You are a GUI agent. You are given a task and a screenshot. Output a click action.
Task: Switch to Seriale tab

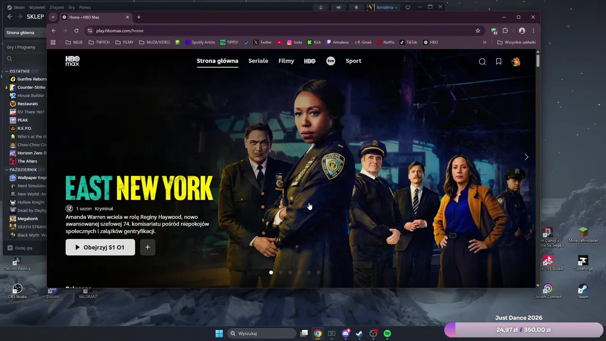258,61
